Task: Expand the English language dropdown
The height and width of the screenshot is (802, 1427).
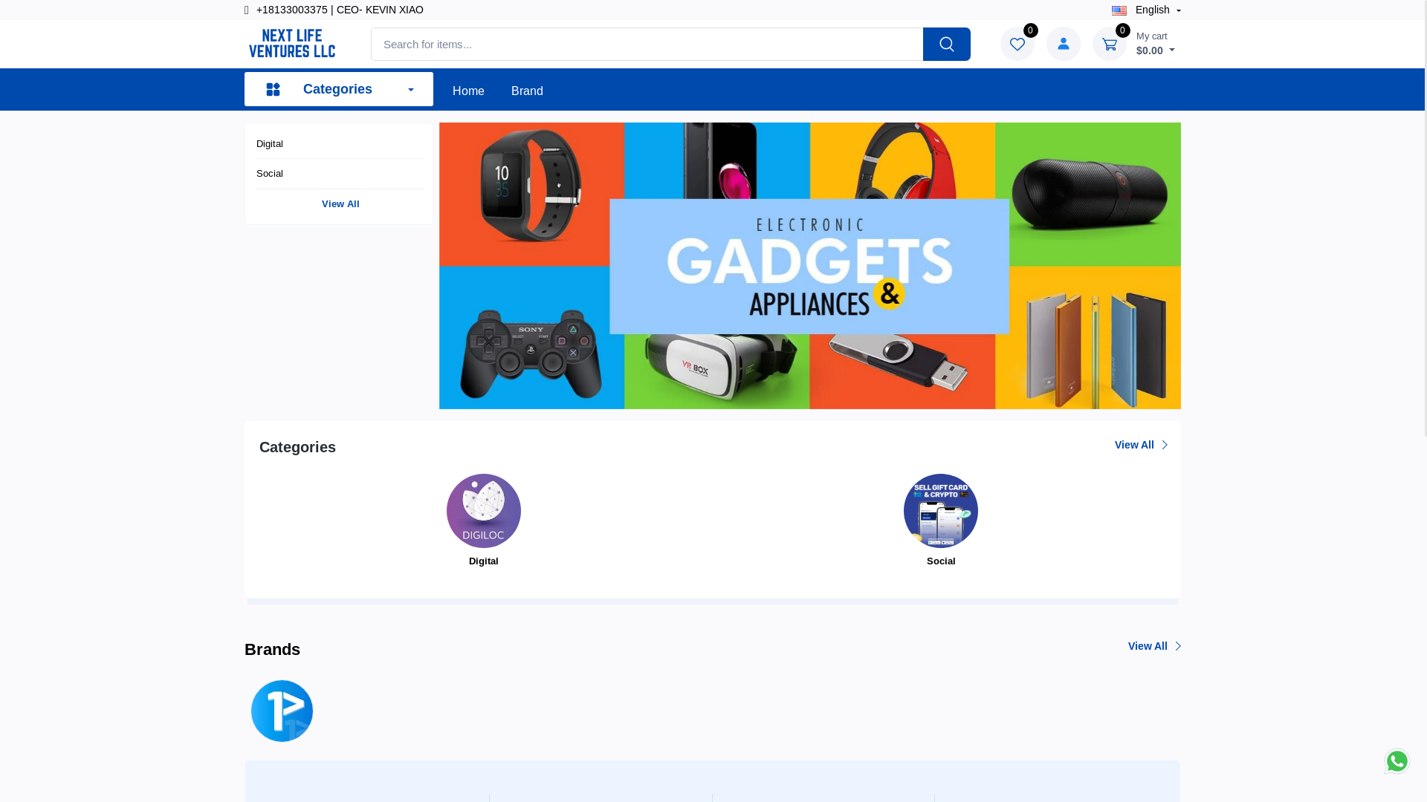Action: point(1157,10)
